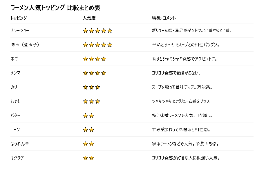Click the キクラゲ comment text
Viewport: 266px width, 173px height.
click(186, 158)
